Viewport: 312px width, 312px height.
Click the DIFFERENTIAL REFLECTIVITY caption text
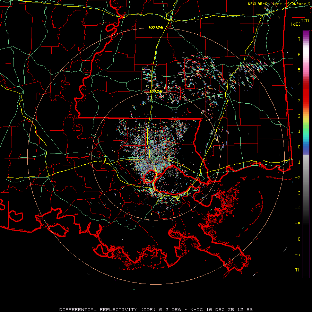click(98, 310)
